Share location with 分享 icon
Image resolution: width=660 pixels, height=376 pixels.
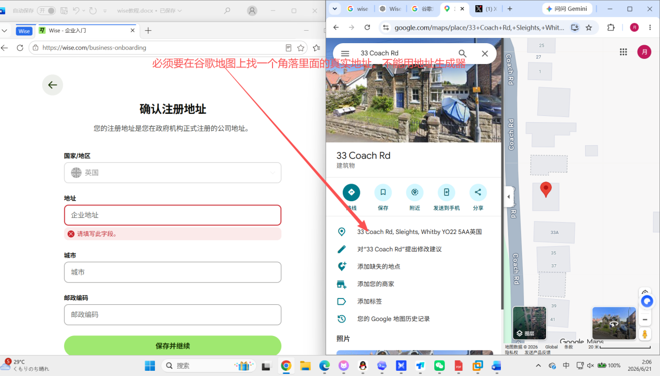(478, 192)
